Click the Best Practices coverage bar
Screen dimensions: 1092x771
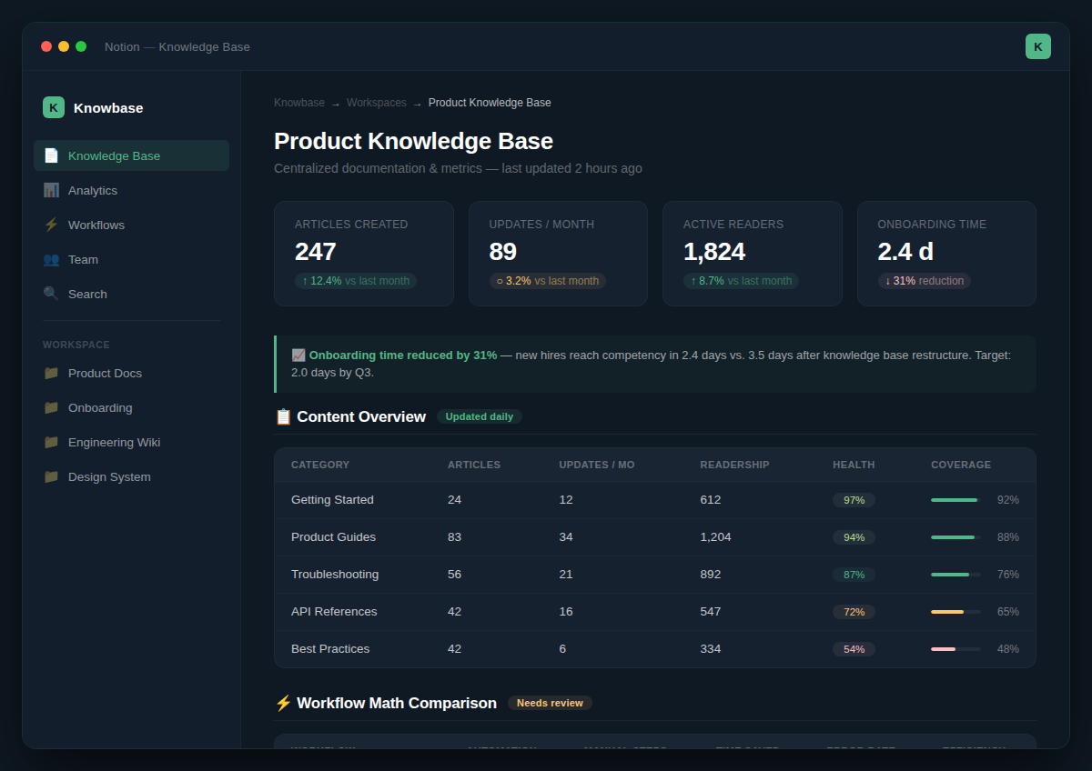(955, 649)
